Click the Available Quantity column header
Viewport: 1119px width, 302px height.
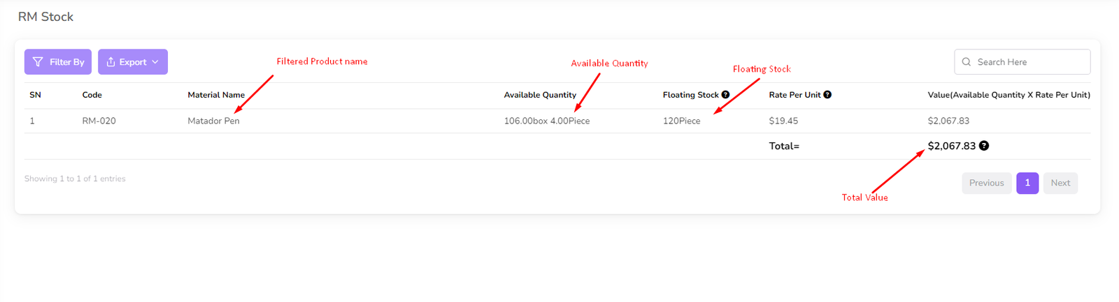click(540, 95)
